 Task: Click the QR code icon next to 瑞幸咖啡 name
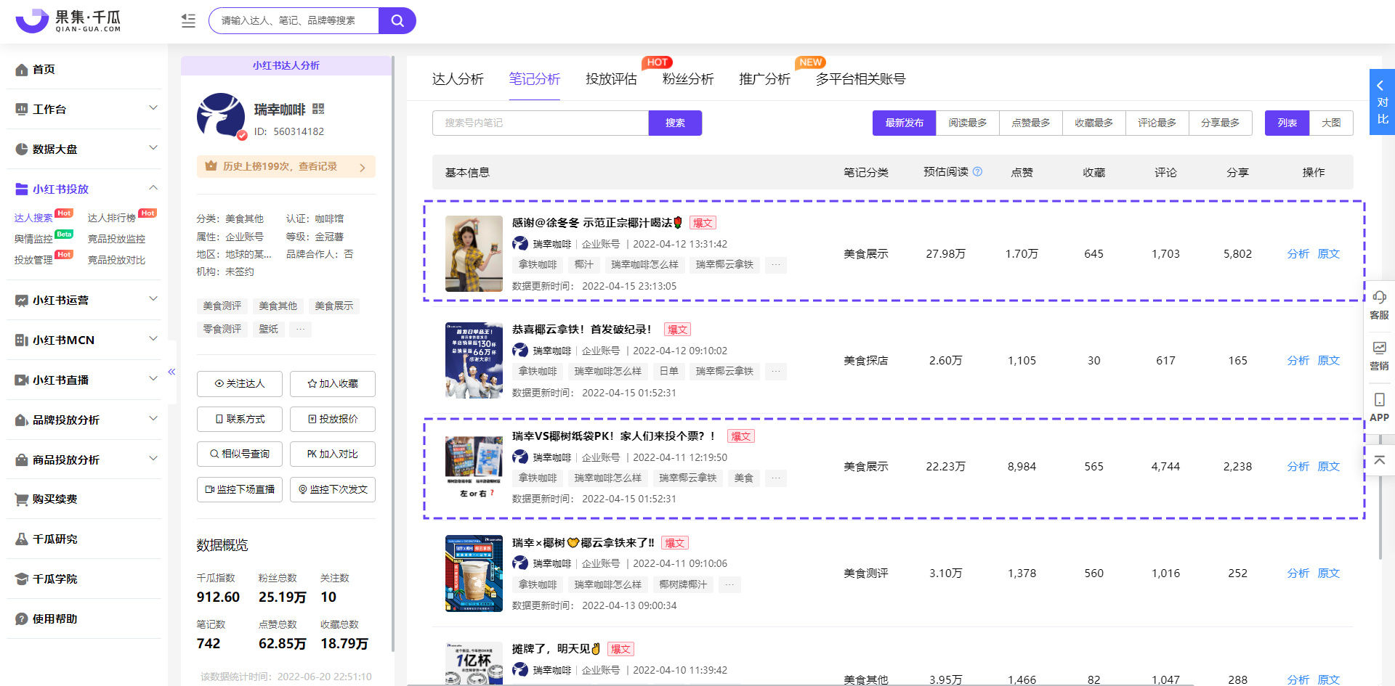318,110
